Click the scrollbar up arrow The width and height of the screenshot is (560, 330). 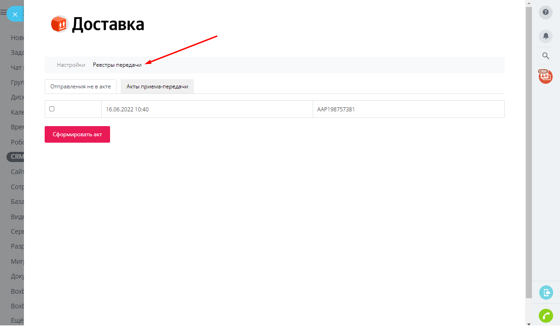tap(529, 3)
